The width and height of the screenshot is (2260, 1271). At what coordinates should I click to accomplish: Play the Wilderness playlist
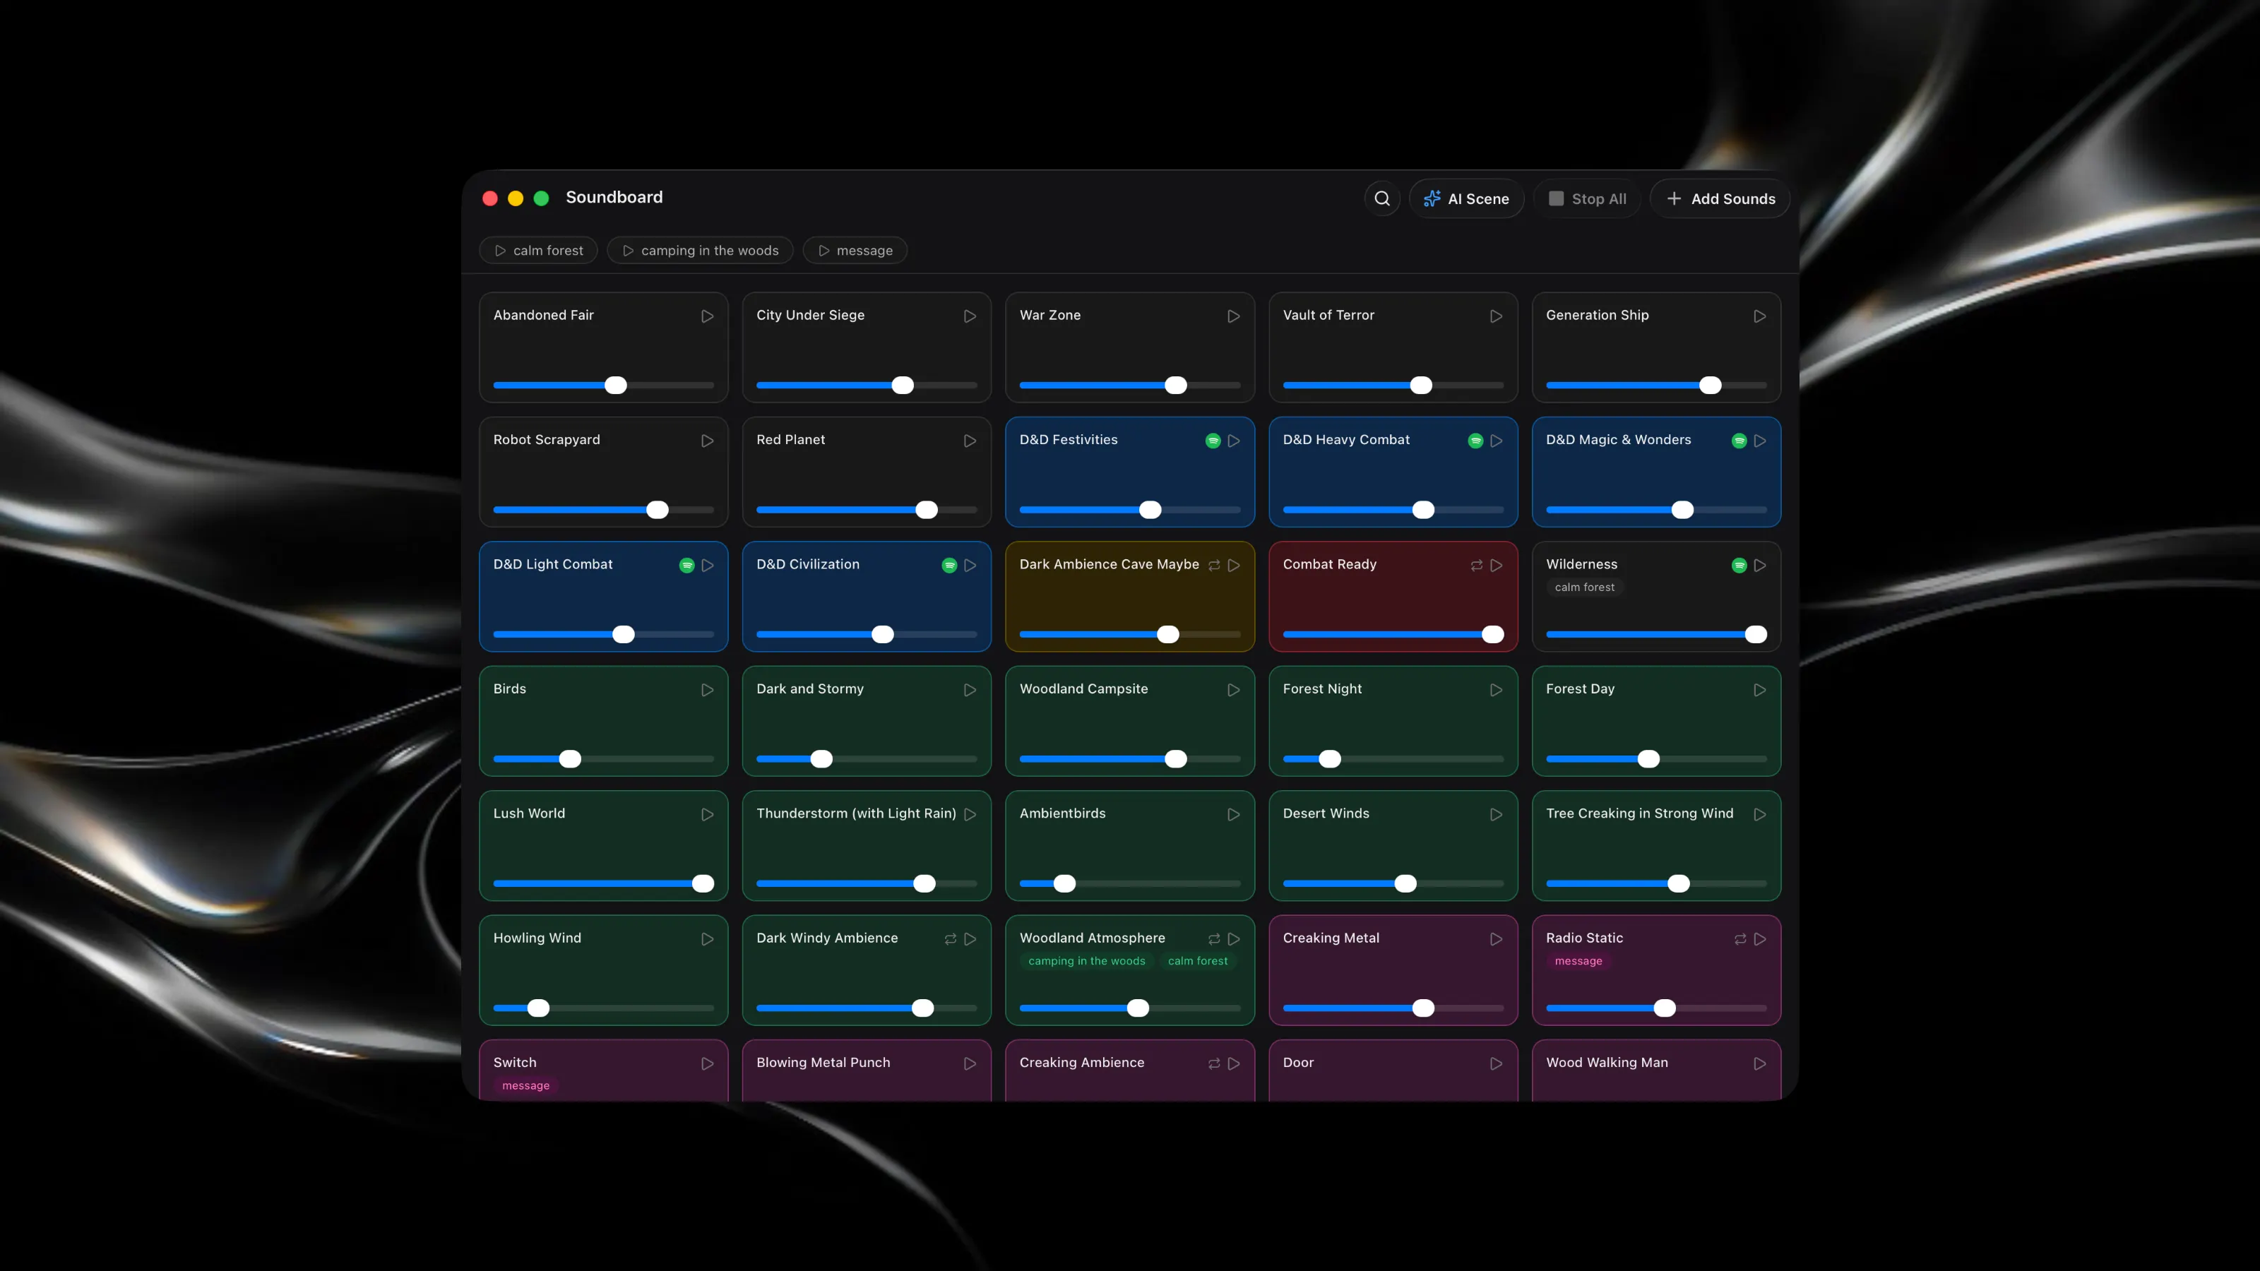click(1759, 565)
